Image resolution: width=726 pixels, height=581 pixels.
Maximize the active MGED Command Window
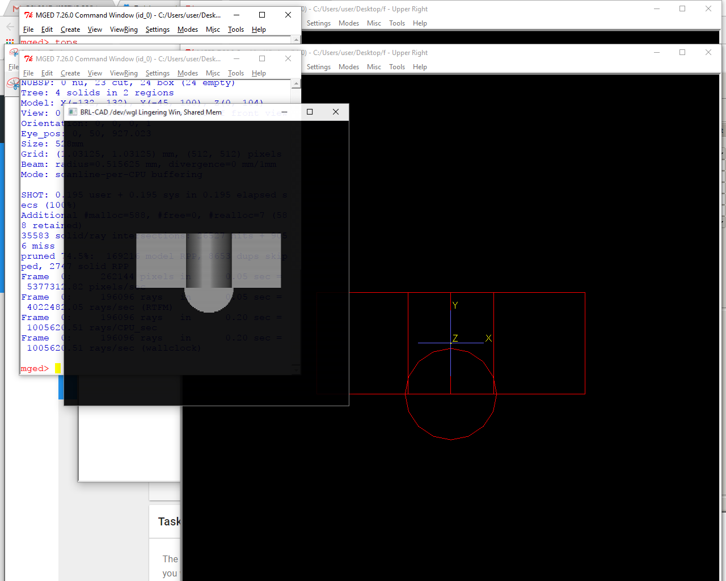coord(262,15)
